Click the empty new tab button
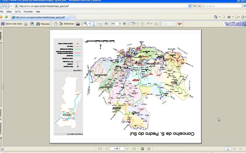Image resolution: width=246 pixels, height=153 pixels. 73,18
